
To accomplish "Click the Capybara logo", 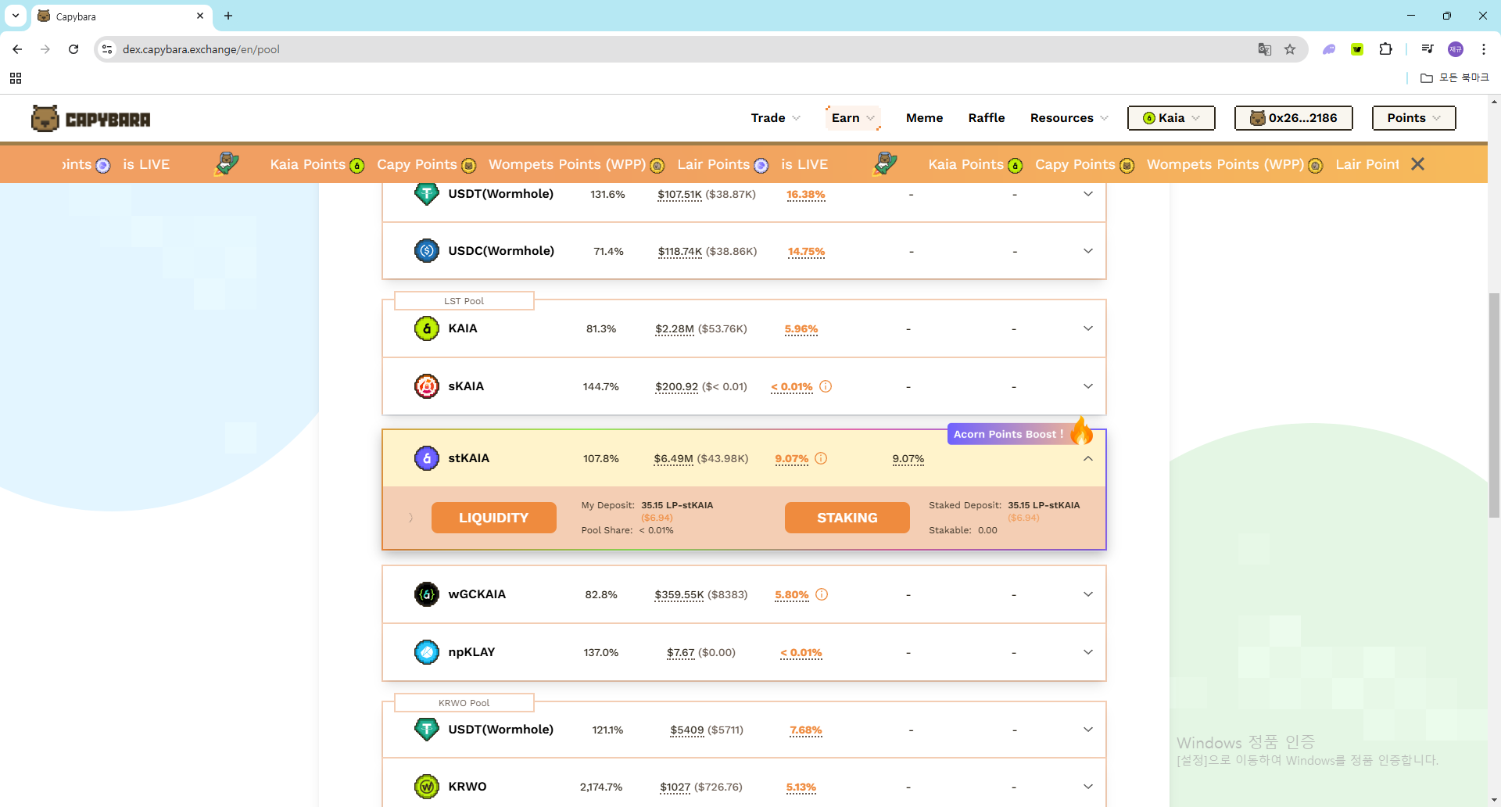I will pyautogui.click(x=91, y=119).
